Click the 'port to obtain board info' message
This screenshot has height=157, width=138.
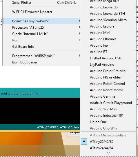click(x=19, y=94)
